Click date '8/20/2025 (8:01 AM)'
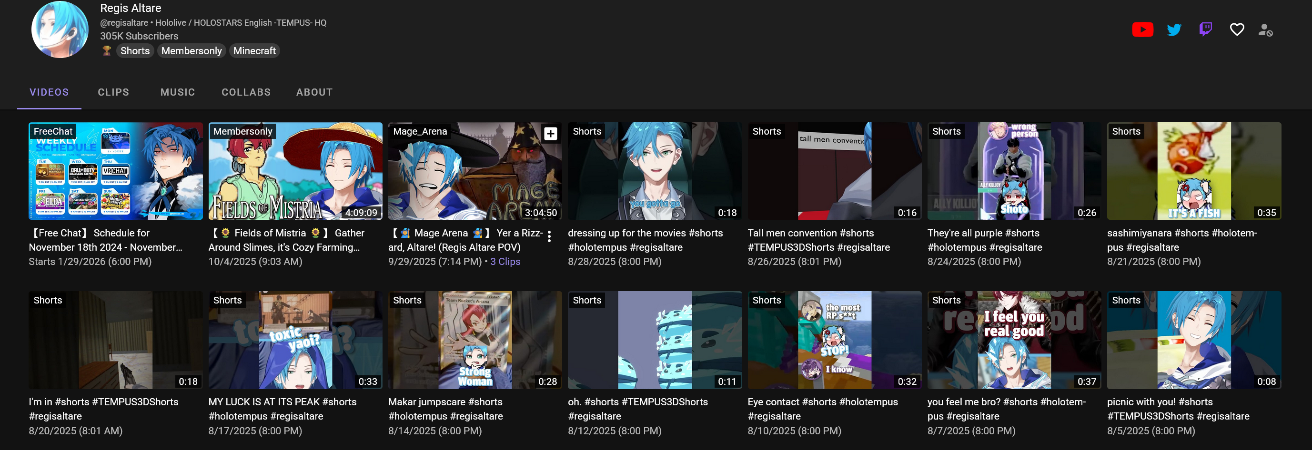This screenshot has height=450, width=1312. click(76, 430)
